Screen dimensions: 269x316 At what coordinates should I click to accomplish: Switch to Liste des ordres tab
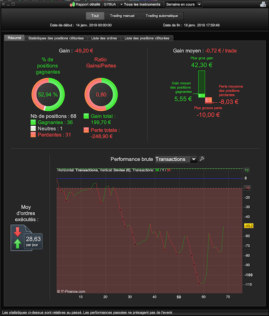pyautogui.click(x=104, y=38)
